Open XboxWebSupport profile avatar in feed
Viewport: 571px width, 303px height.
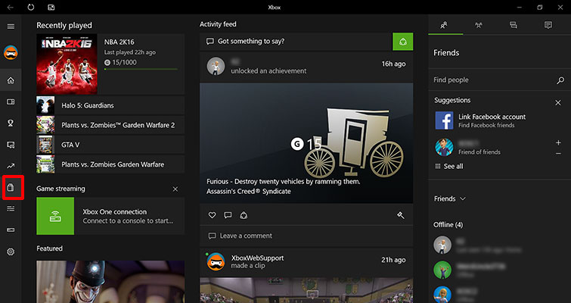coord(216,262)
